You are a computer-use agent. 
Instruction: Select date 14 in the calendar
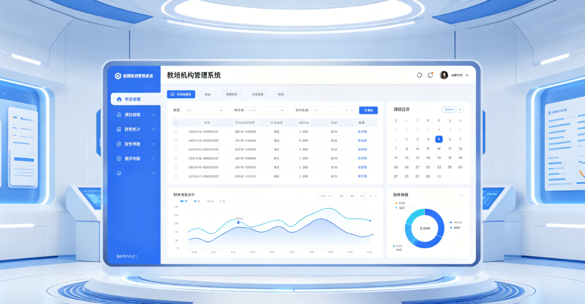396,158
